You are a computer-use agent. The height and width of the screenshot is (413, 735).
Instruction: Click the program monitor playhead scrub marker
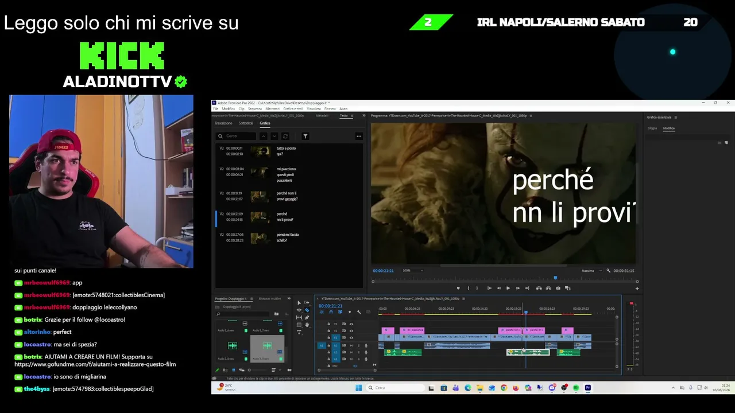[555, 278]
